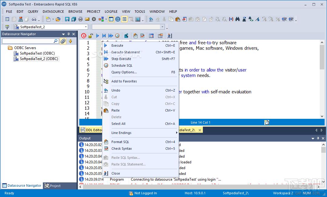Select SoftpediaTest (ODBC) tree node

37,53
